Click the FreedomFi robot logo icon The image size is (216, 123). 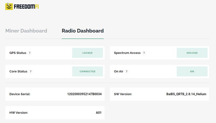tap(9, 6)
